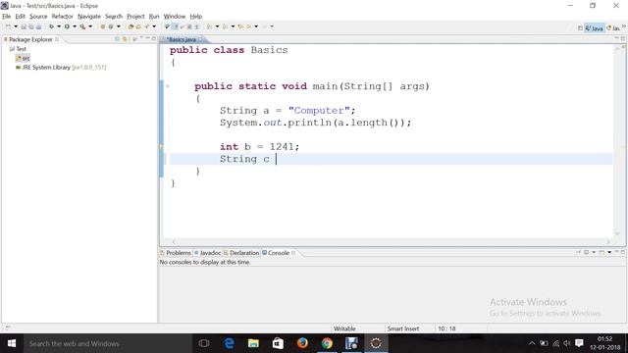Open the Project menu
This screenshot has width=628, height=353.
[135, 17]
